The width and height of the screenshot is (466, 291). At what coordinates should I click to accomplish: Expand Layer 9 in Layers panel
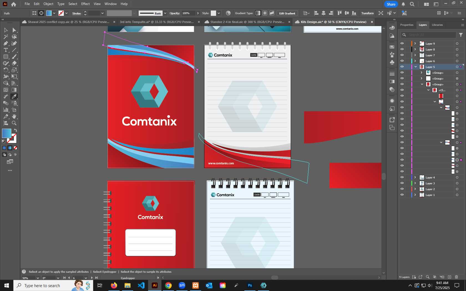tap(415, 44)
